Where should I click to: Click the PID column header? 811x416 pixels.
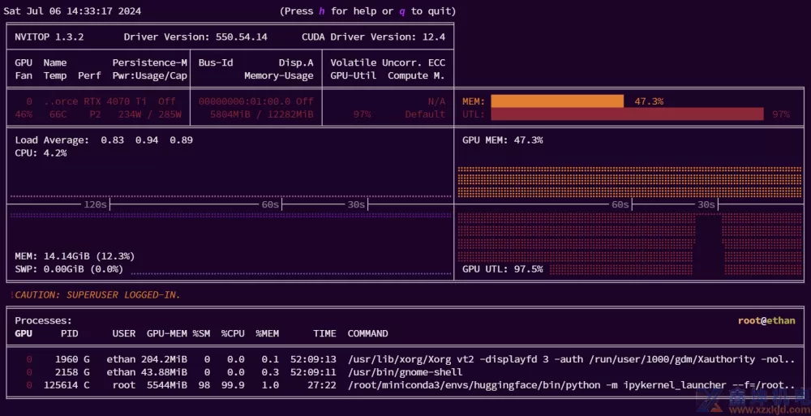(x=69, y=334)
